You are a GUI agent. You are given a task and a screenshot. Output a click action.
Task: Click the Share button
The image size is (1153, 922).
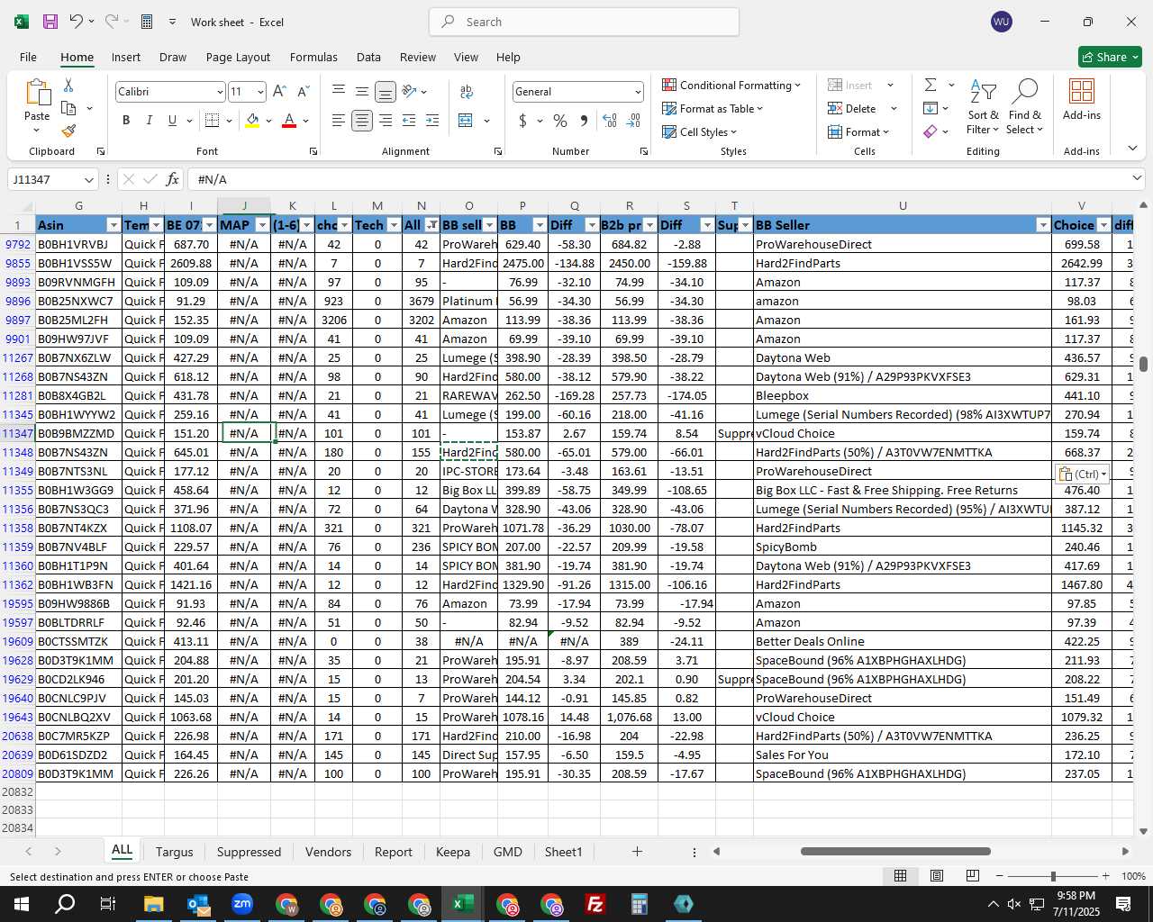(x=1111, y=57)
